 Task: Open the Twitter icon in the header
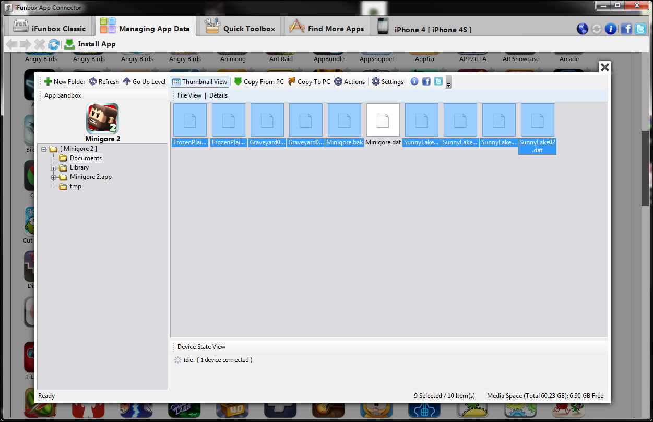(x=640, y=29)
